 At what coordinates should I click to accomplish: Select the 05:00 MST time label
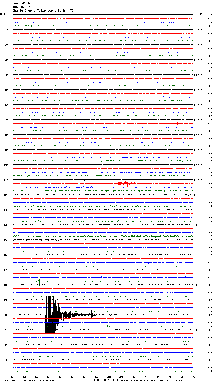point(8,90)
